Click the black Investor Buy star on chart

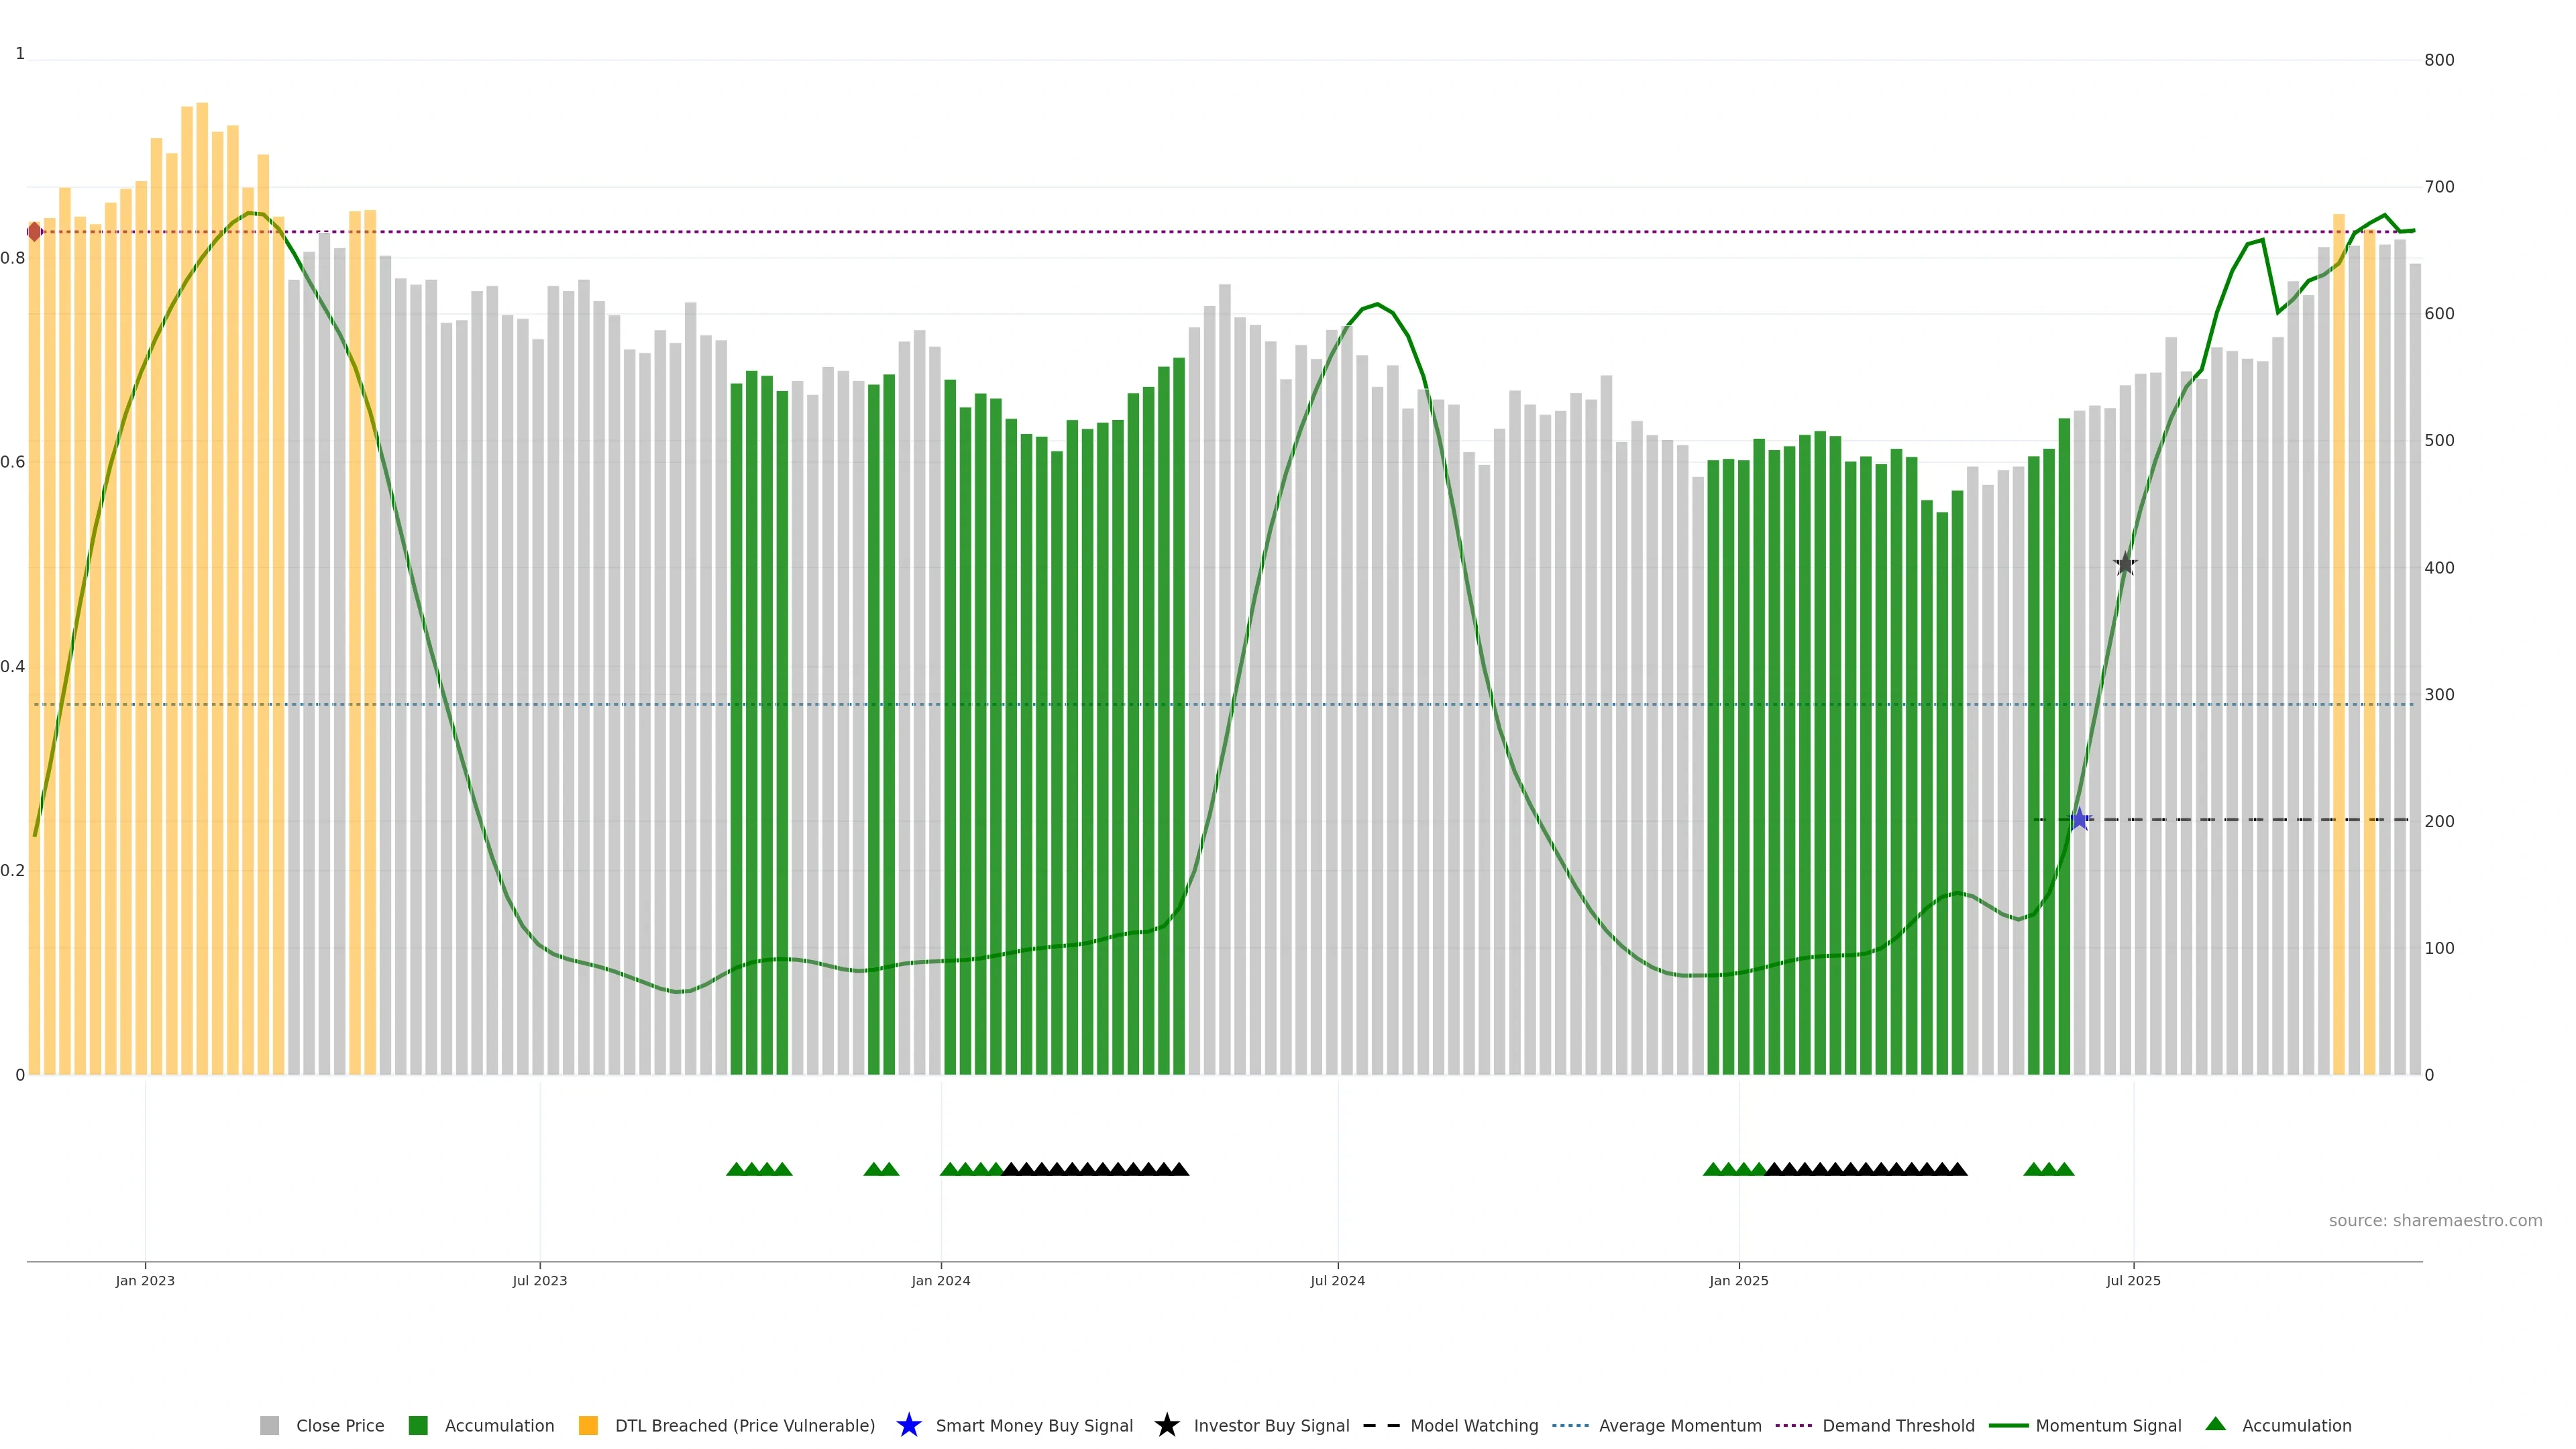coord(2125,564)
